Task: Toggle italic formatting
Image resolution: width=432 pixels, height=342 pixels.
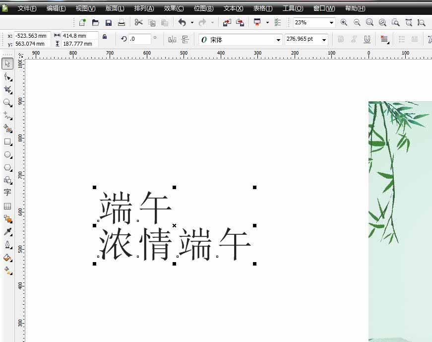Action: pos(354,39)
